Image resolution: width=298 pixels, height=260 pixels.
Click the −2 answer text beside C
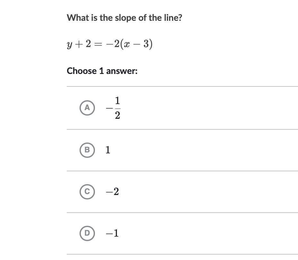pos(112,191)
